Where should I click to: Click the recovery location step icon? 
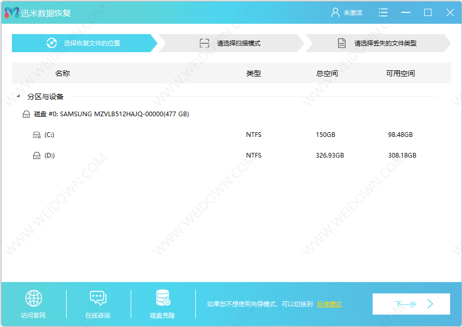click(x=52, y=43)
